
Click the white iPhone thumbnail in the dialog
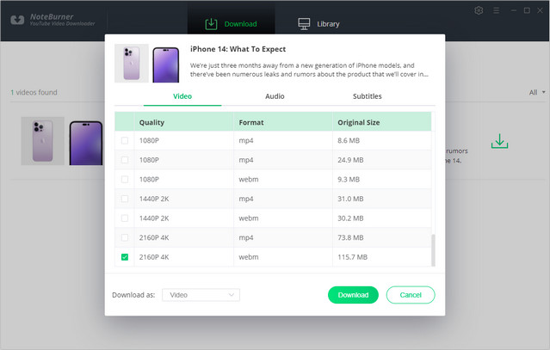132,63
